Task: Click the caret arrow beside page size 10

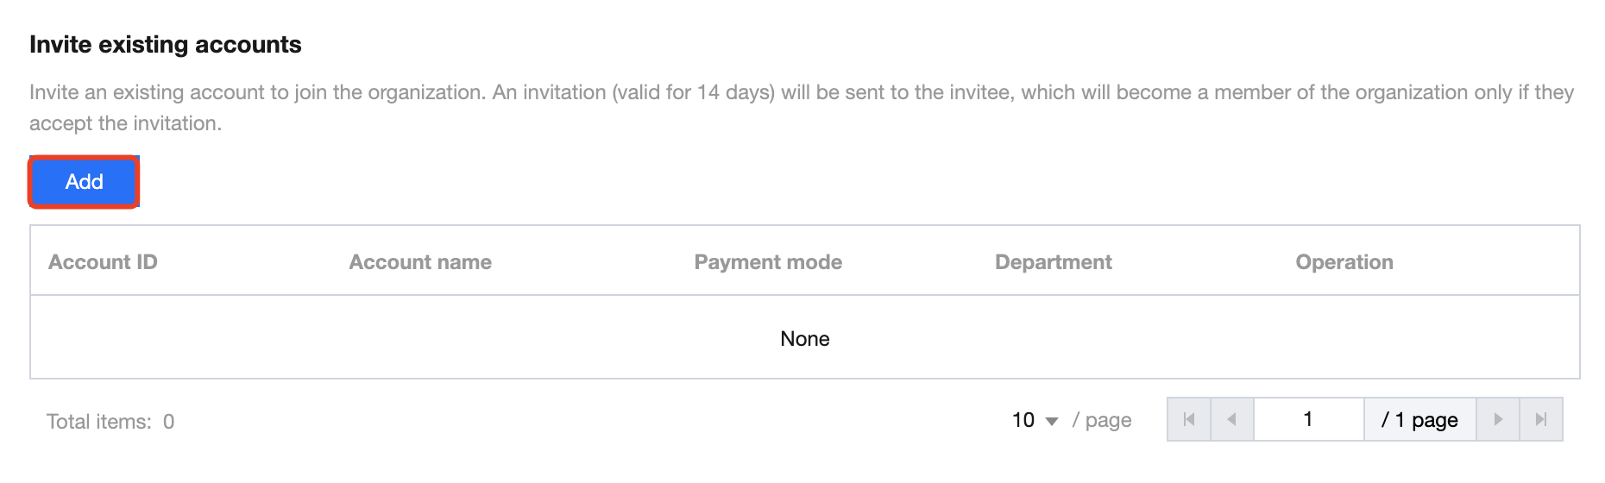Action: tap(1052, 422)
